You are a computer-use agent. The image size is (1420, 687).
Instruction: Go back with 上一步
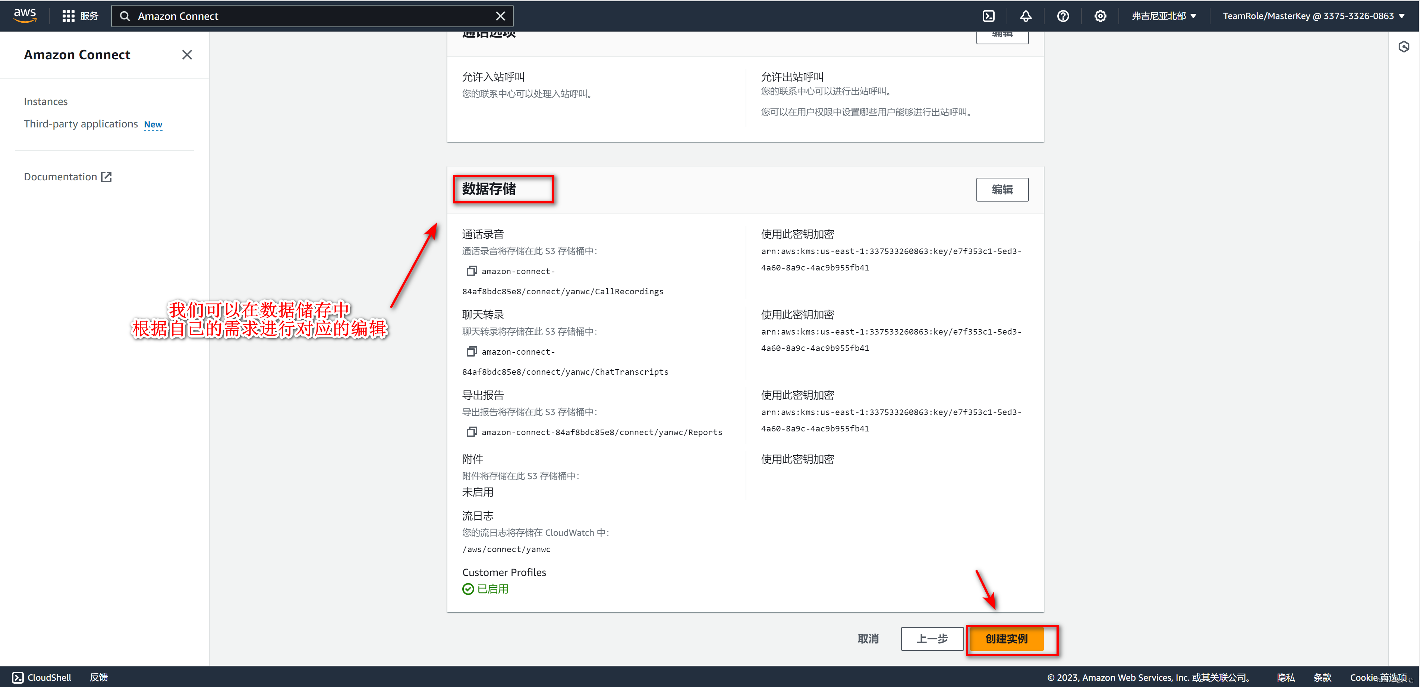point(932,639)
